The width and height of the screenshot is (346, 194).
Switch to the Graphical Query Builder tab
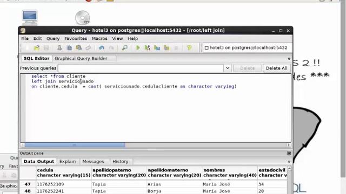tap(81, 59)
